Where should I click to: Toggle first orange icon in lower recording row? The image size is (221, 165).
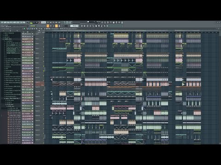[48, 26]
